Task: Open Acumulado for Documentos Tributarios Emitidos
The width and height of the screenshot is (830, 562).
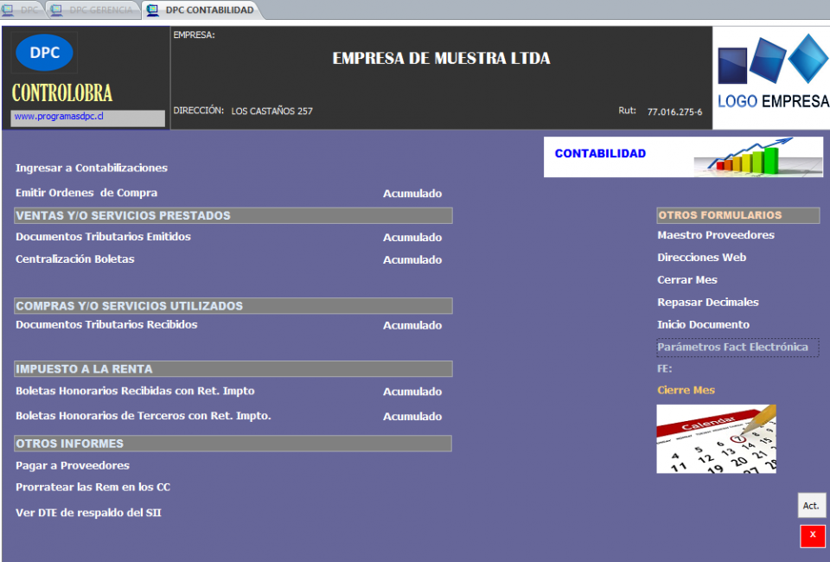Action: [412, 238]
